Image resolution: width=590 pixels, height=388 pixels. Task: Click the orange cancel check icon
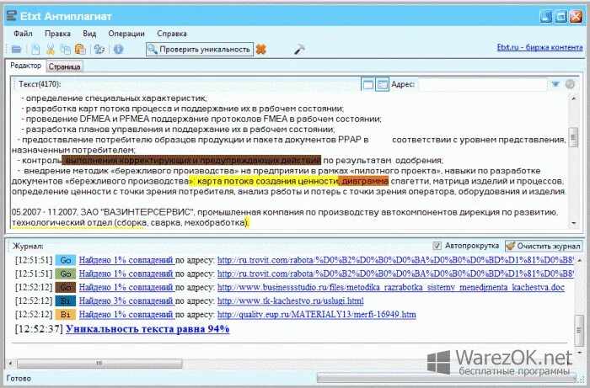pos(261,49)
